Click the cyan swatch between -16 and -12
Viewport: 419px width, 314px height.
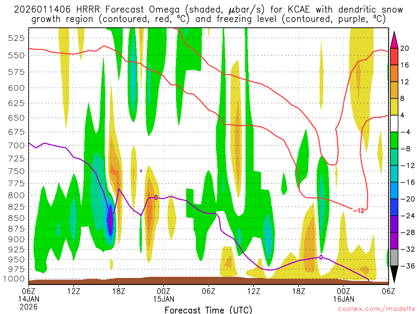pos(394,174)
